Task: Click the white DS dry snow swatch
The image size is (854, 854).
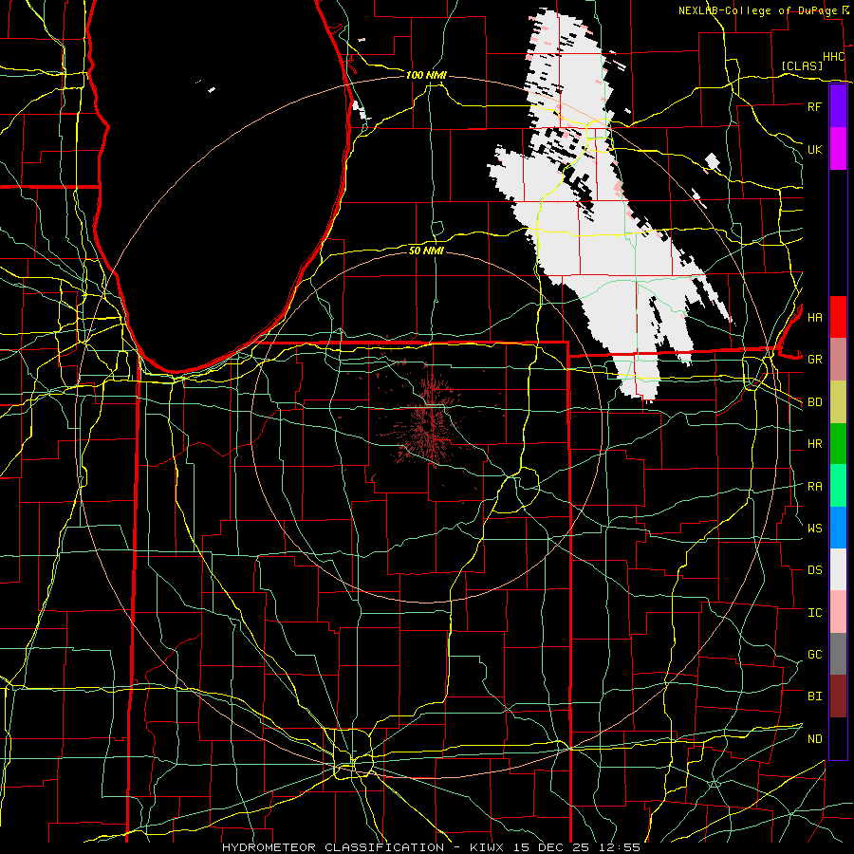Action: [x=838, y=569]
